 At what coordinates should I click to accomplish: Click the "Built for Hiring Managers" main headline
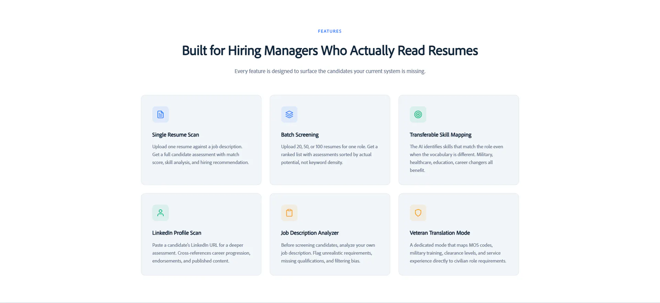click(x=330, y=51)
